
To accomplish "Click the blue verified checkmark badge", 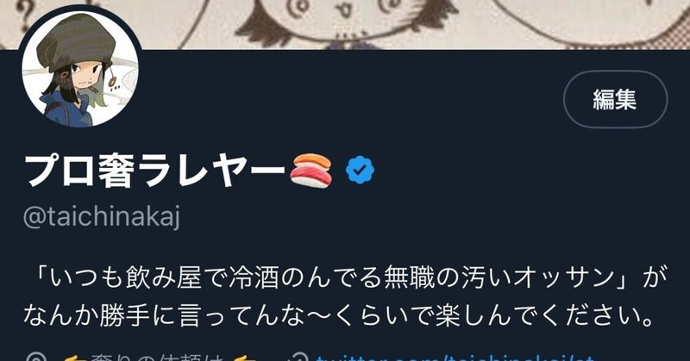I will click(x=360, y=170).
